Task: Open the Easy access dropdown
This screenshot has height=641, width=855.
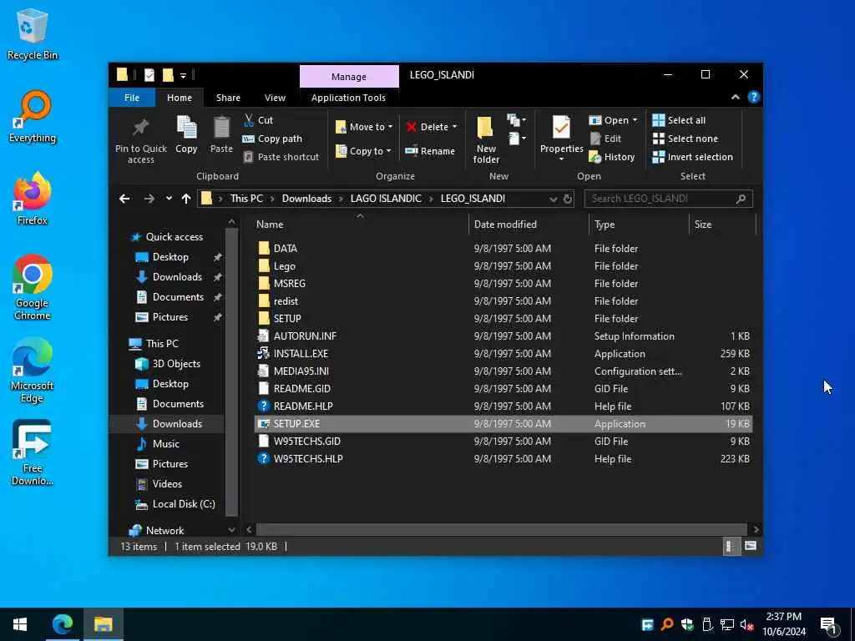Action: pyautogui.click(x=516, y=139)
